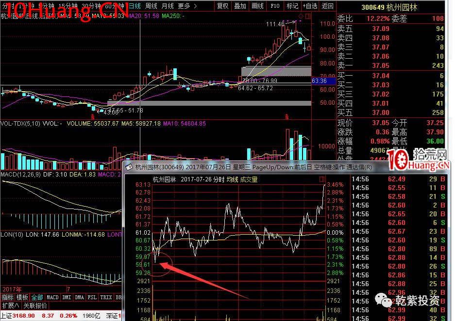Image resolution: width=455 pixels, height=321 pixels.
Task: Select the 全部 indicator tab
Action: coord(37,297)
